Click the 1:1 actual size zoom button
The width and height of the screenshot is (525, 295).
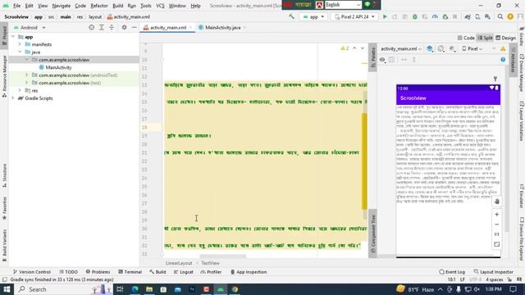[x=497, y=234]
